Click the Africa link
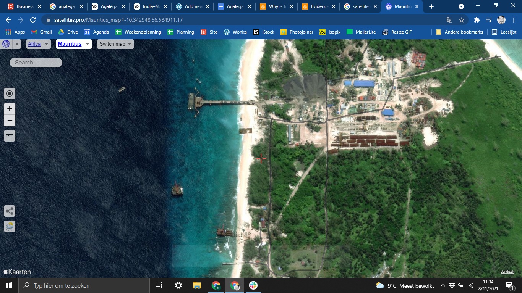 click(34, 44)
